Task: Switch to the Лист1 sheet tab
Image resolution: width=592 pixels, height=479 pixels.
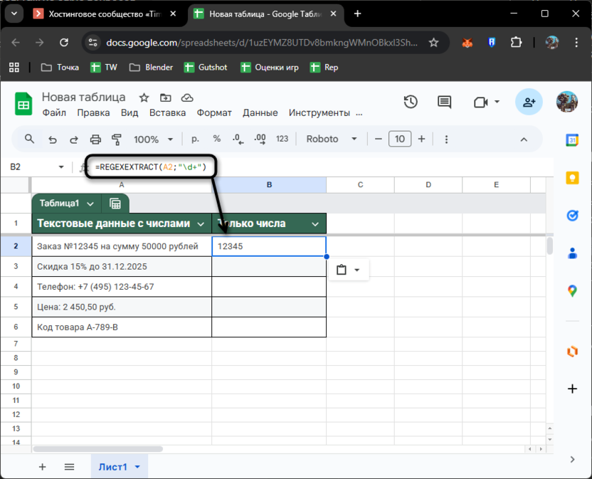Action: 112,467
